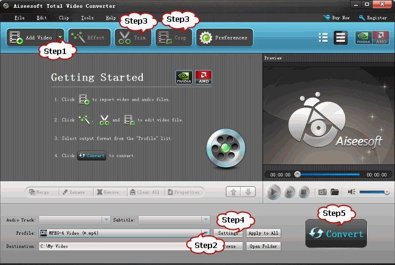This screenshot has height=265, width=395.
Task: Open the Crop tool
Action: coord(174,38)
